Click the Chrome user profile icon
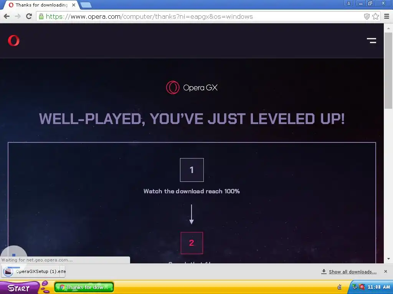 pos(348,3)
